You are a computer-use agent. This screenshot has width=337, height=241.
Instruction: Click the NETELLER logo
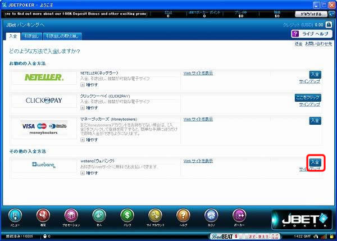point(44,78)
